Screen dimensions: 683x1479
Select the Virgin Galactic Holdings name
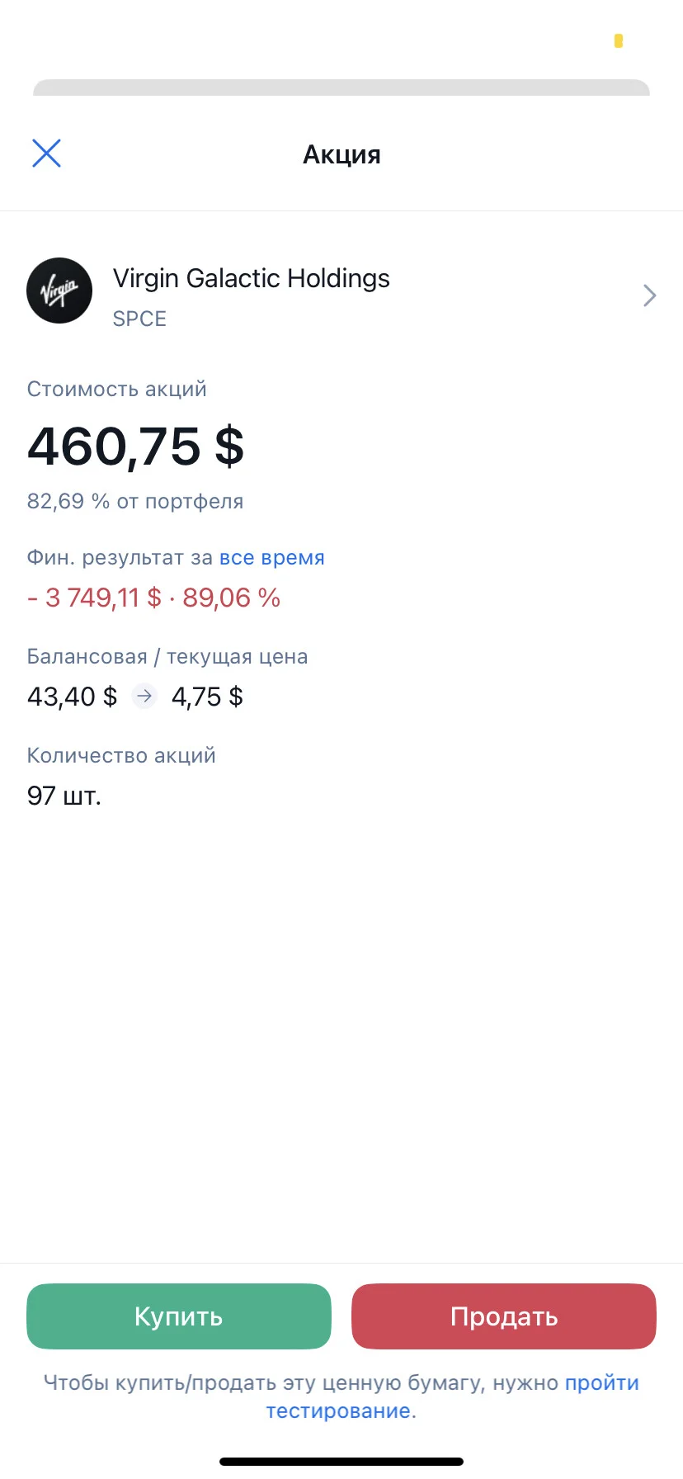pyautogui.click(x=251, y=278)
